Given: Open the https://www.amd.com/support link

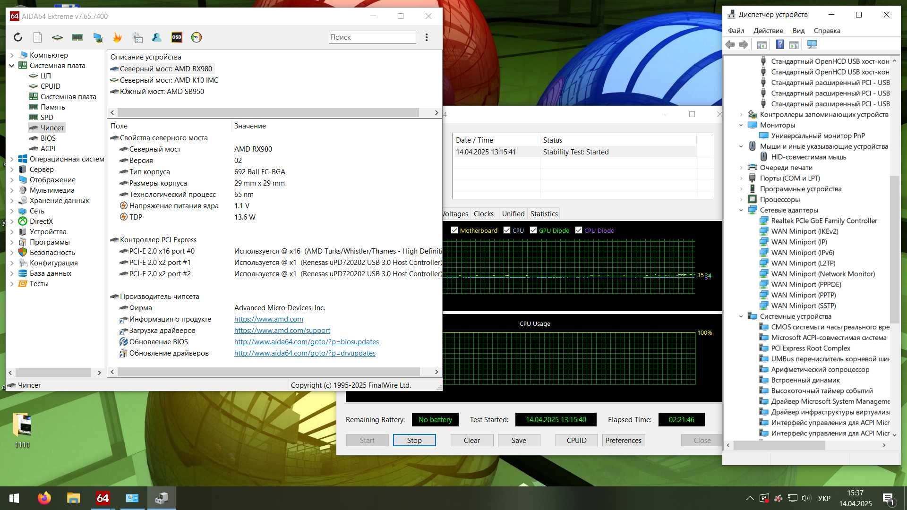Looking at the screenshot, I should pyautogui.click(x=282, y=331).
